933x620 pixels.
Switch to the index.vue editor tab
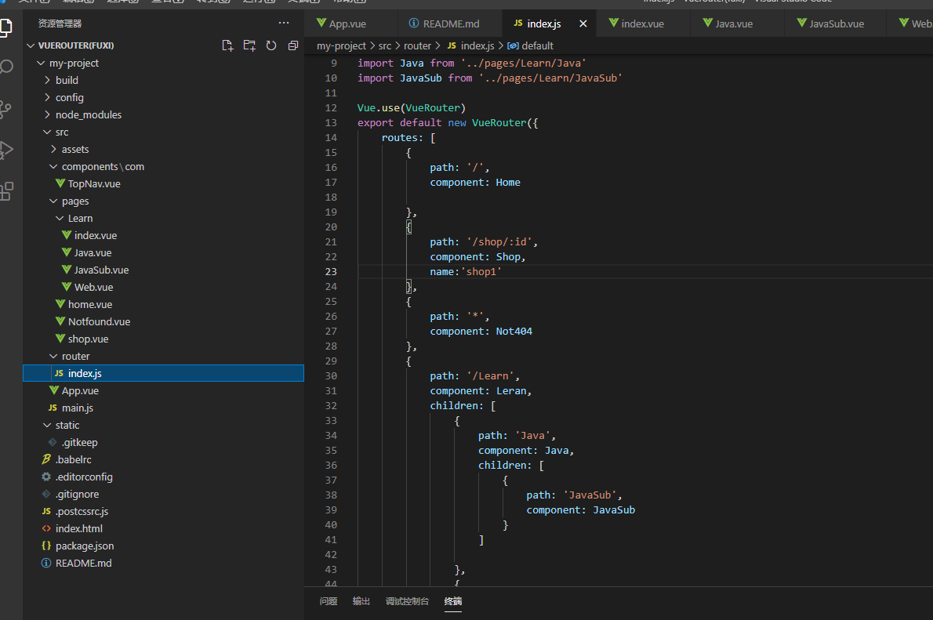point(642,24)
